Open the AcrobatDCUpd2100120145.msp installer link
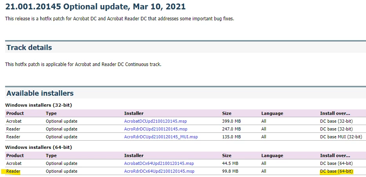The height and width of the screenshot is (177, 366). coord(156,121)
